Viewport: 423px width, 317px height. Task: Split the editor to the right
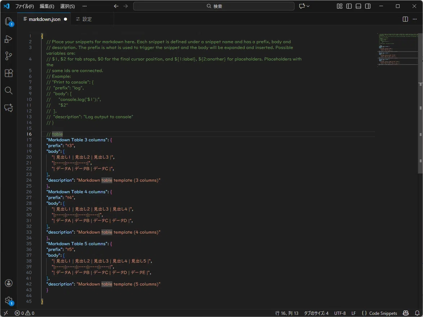click(x=405, y=19)
